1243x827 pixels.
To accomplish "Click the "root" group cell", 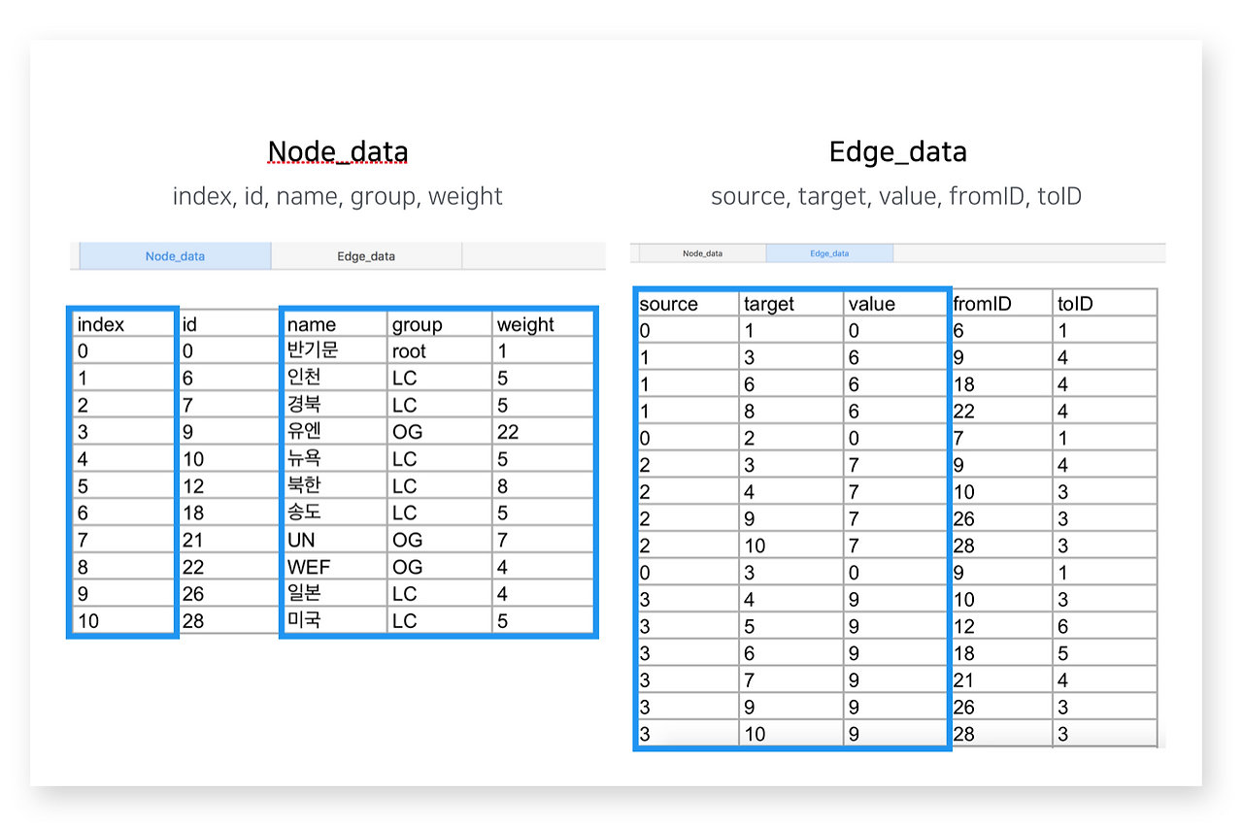I will [x=439, y=350].
